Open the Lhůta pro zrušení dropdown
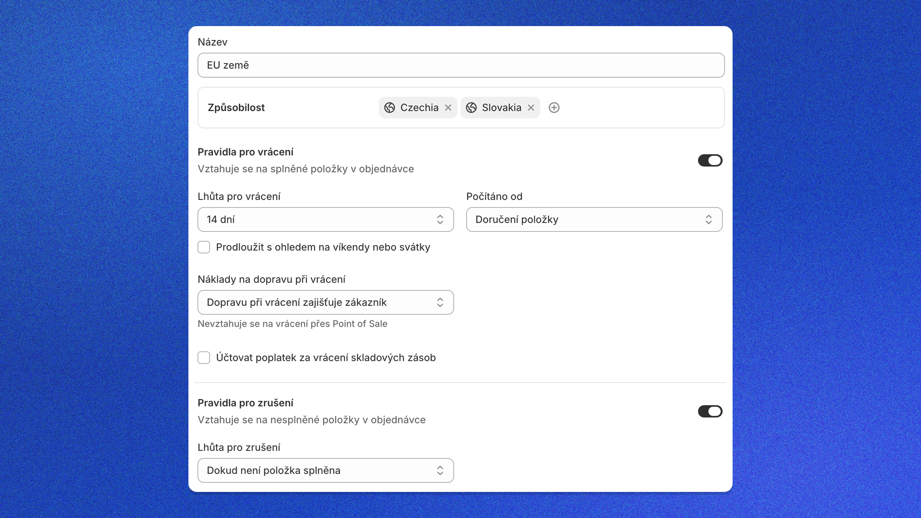 [x=325, y=470]
